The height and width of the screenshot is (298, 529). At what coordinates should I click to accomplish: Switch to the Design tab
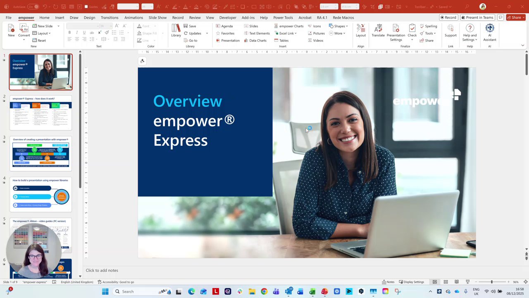[89, 17]
